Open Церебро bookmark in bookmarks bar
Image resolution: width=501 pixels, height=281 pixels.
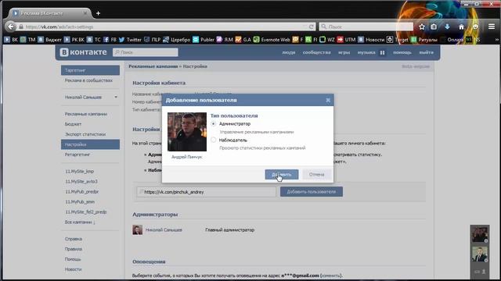coord(176,40)
